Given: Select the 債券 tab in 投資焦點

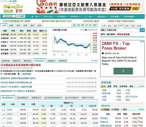Looking at the screenshot, I should click(x=131, y=86).
